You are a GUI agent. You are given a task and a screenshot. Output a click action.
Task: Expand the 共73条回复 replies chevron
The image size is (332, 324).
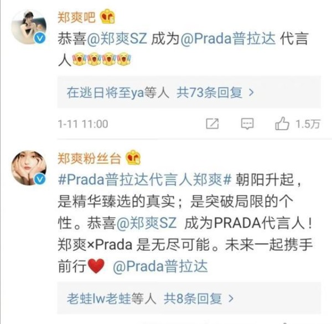coord(251,92)
